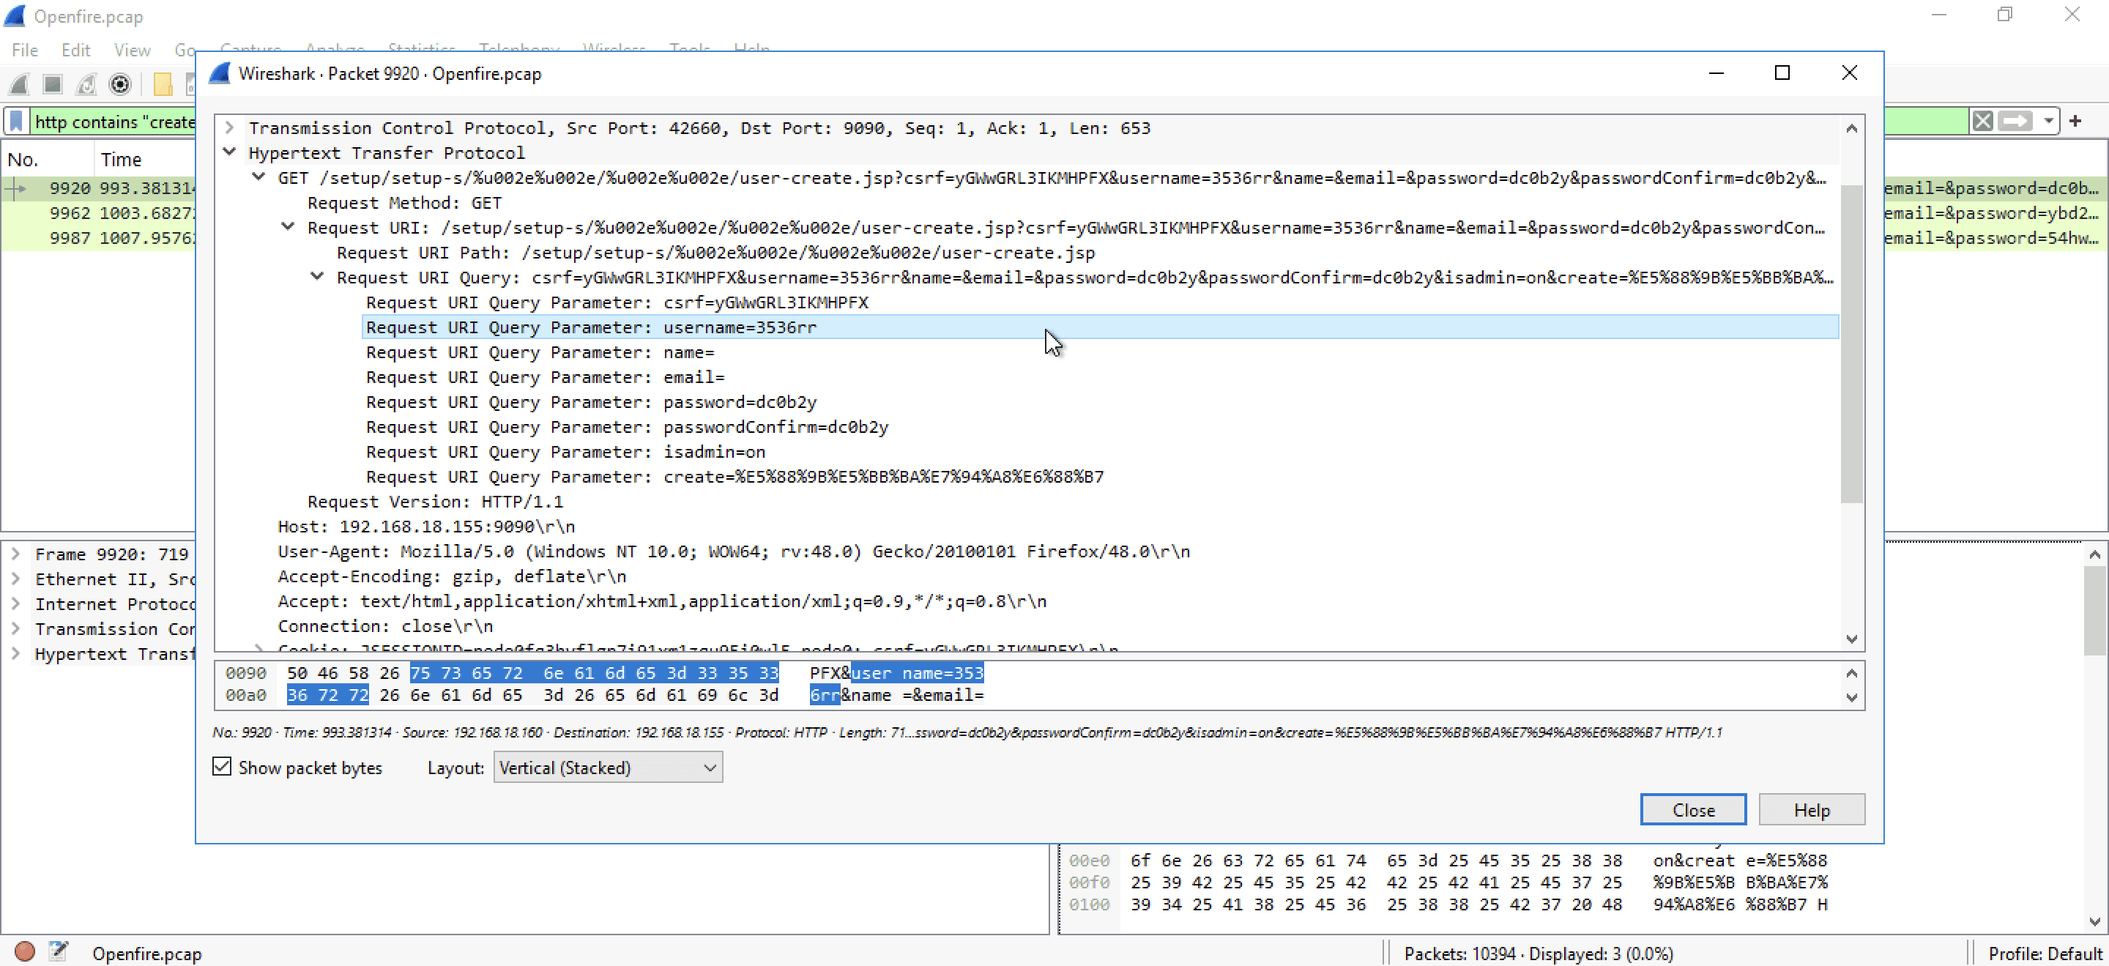
Task: Select the username=3536rr query parameter row
Action: click(1101, 327)
